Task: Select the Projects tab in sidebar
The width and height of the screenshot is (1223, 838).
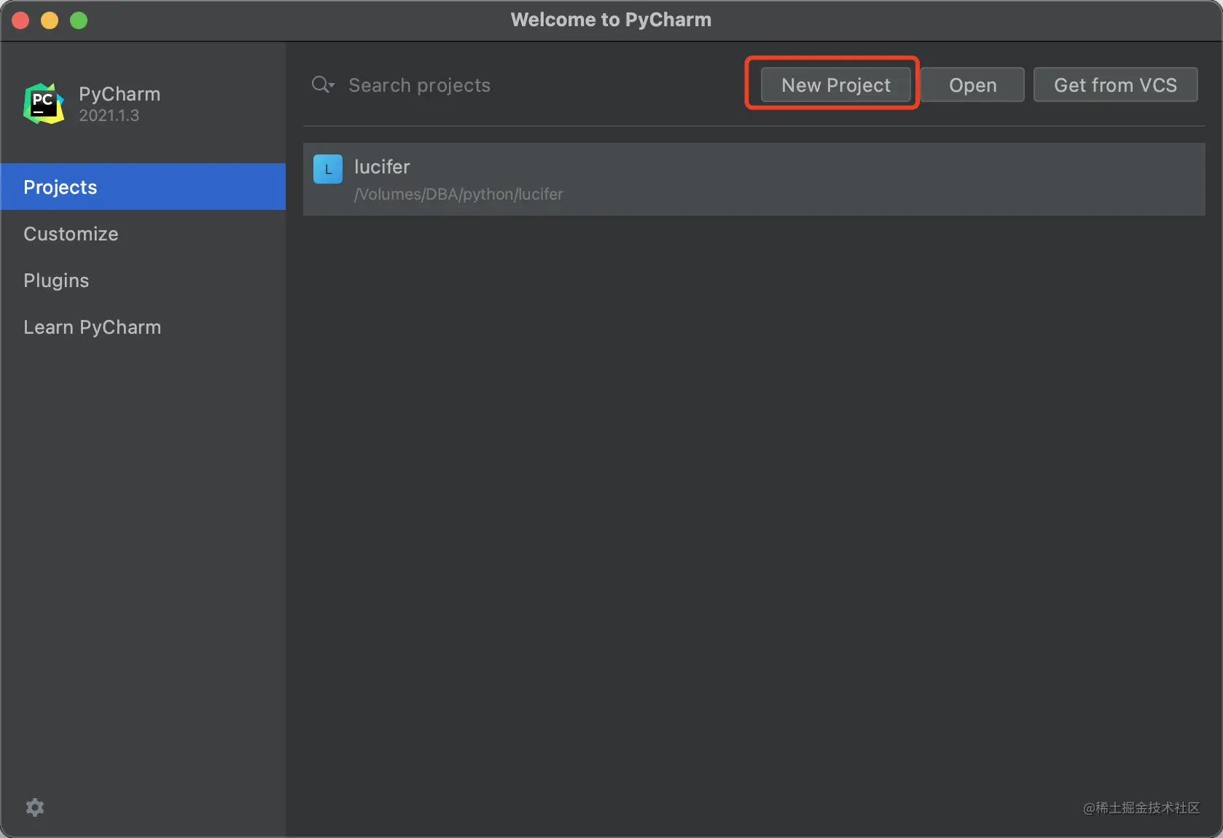Action: (x=143, y=187)
